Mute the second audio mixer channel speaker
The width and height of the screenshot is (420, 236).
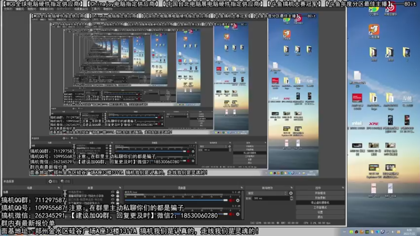point(232,214)
